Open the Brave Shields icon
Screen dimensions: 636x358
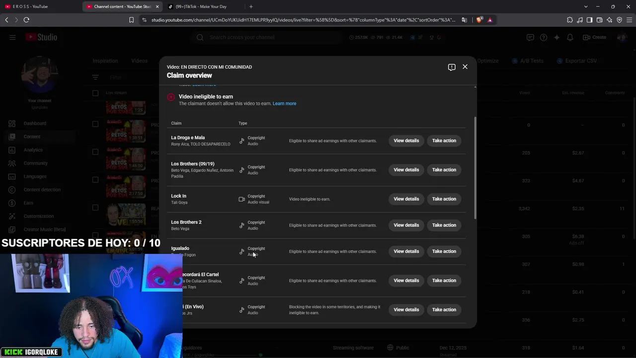[479, 20]
